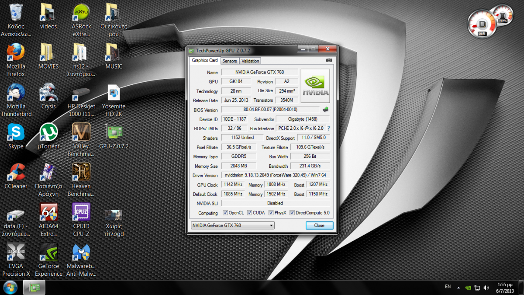Click the NVIDIA tray icon
Screen dimensions: 524x295
(468, 288)
